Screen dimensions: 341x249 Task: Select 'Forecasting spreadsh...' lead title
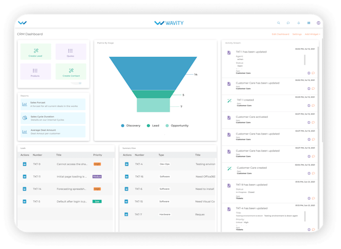(71, 189)
